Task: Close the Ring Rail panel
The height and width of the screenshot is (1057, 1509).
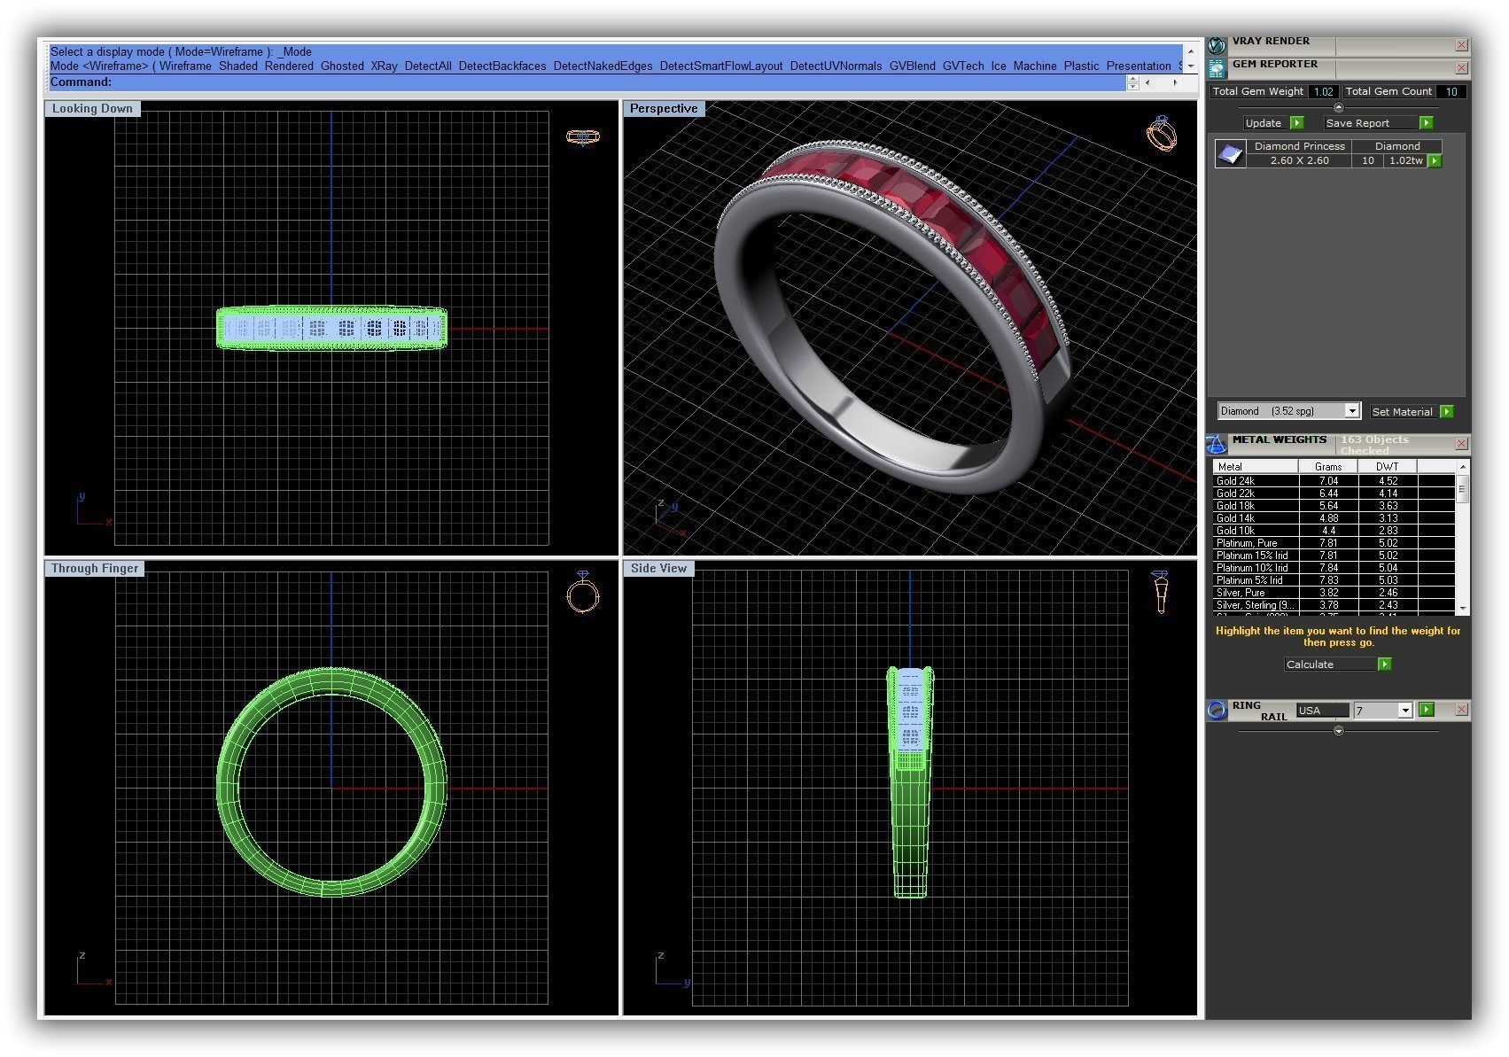Action: point(1461,710)
